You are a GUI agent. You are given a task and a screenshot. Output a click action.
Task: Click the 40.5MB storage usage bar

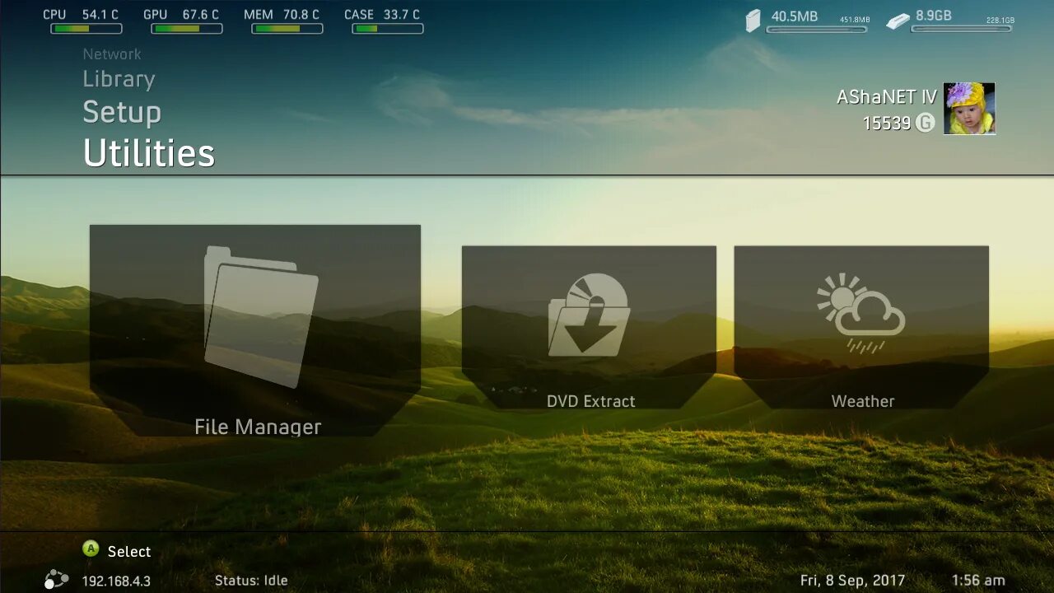(x=817, y=30)
